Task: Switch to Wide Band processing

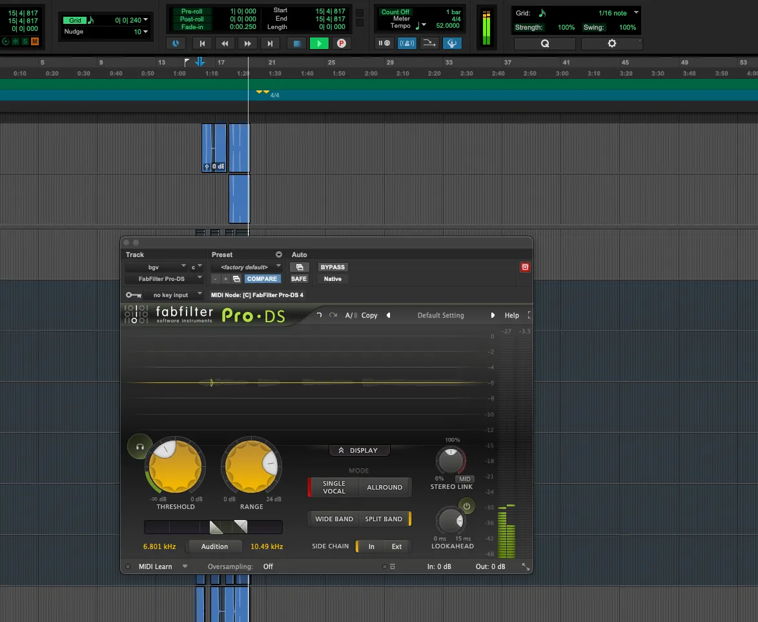Action: pyautogui.click(x=334, y=519)
